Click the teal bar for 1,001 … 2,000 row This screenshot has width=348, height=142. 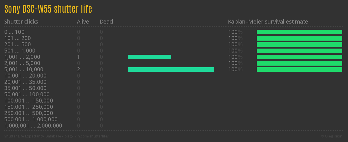click(149, 57)
